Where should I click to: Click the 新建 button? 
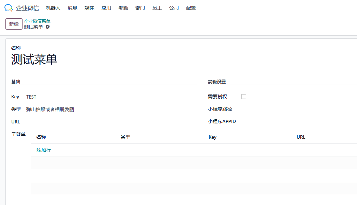tap(14, 24)
